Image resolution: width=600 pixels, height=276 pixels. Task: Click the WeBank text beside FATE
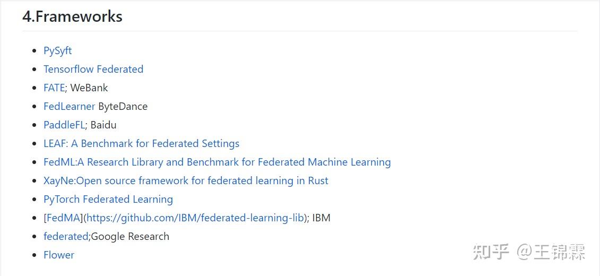point(89,88)
